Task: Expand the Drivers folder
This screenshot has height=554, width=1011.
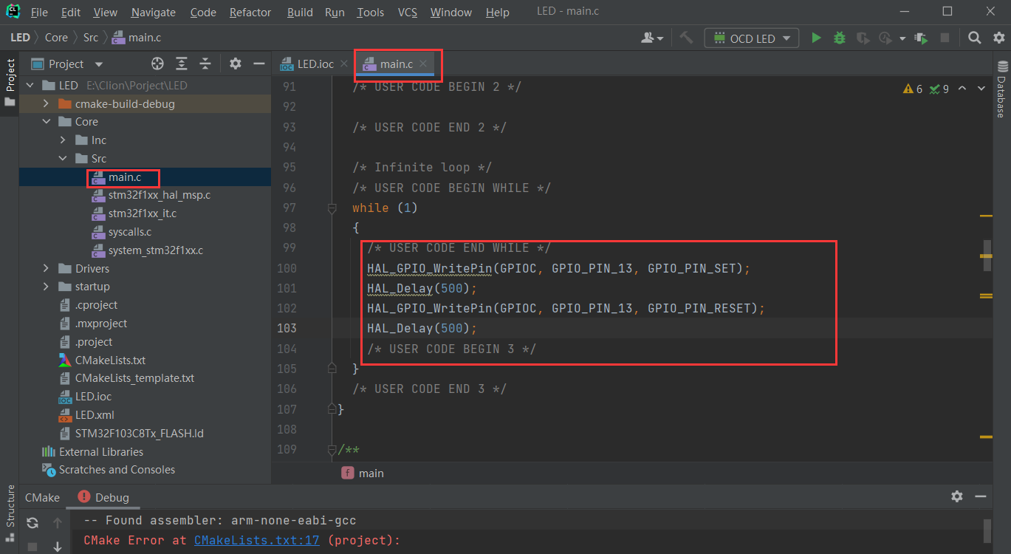Action: [x=45, y=268]
